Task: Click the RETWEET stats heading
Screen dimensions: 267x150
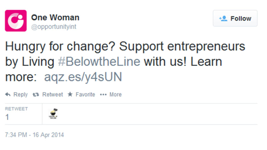Action: point(16,109)
